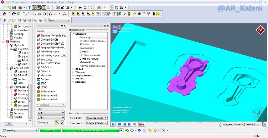
Task: Open the File menu
Action: point(7,2)
